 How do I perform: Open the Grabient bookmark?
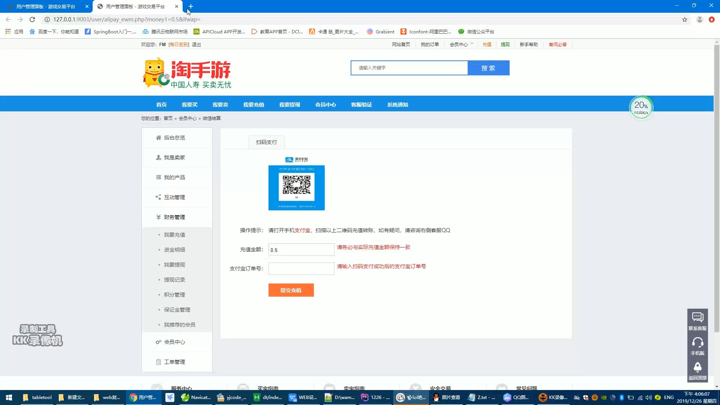point(381,31)
